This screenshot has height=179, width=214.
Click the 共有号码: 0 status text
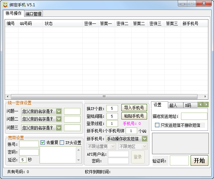18,172
